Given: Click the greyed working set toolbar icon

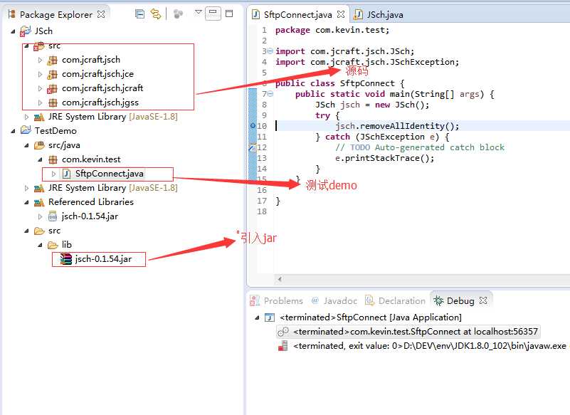Looking at the screenshot, I should click(178, 14).
